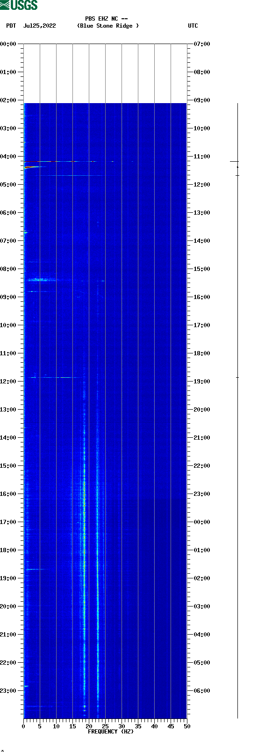Click the PDT time label '04:00'

pos(8,156)
